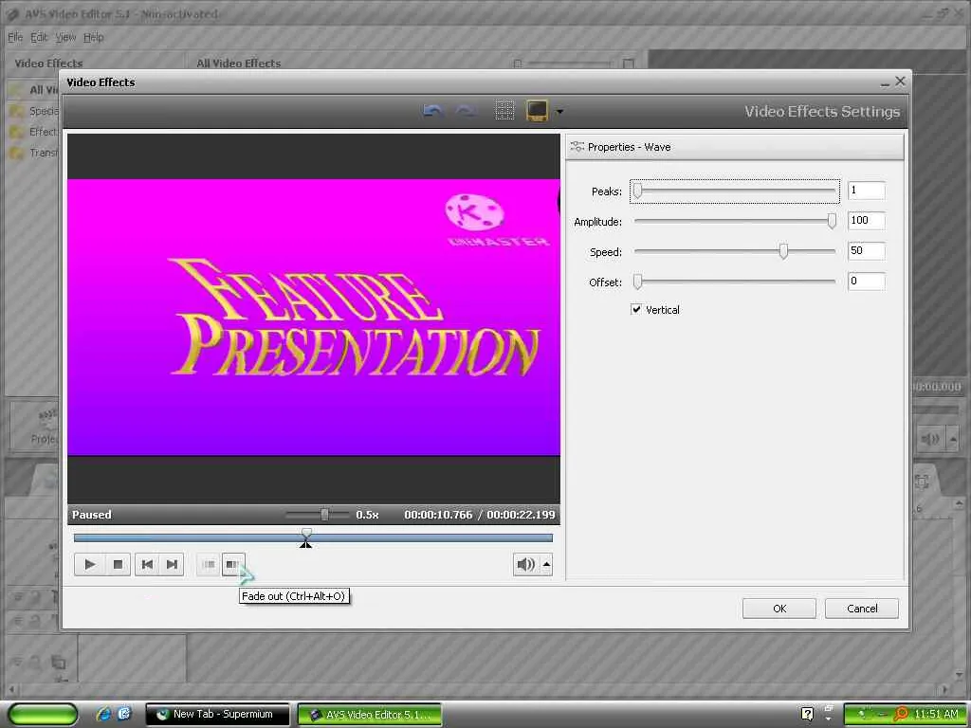Click the Offset slider handle
This screenshot has width=971, height=728.
click(638, 282)
